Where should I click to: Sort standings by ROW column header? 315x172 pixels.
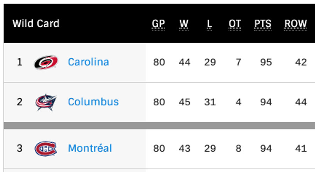pyautogui.click(x=295, y=24)
